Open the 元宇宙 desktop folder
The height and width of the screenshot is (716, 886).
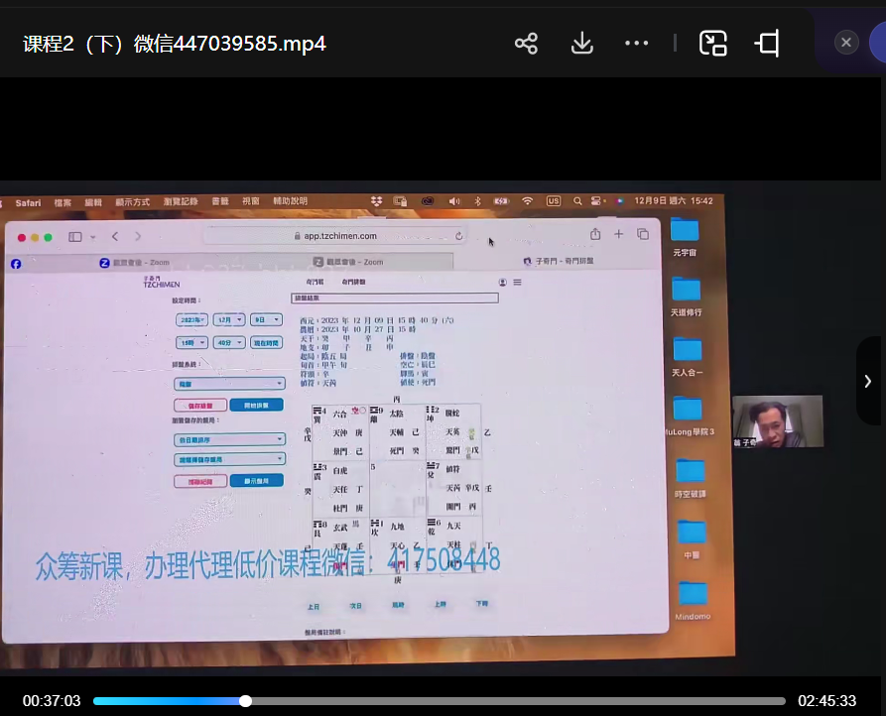(685, 231)
